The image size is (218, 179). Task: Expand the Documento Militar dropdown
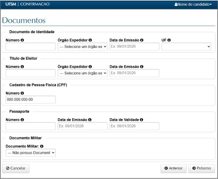[31, 153]
